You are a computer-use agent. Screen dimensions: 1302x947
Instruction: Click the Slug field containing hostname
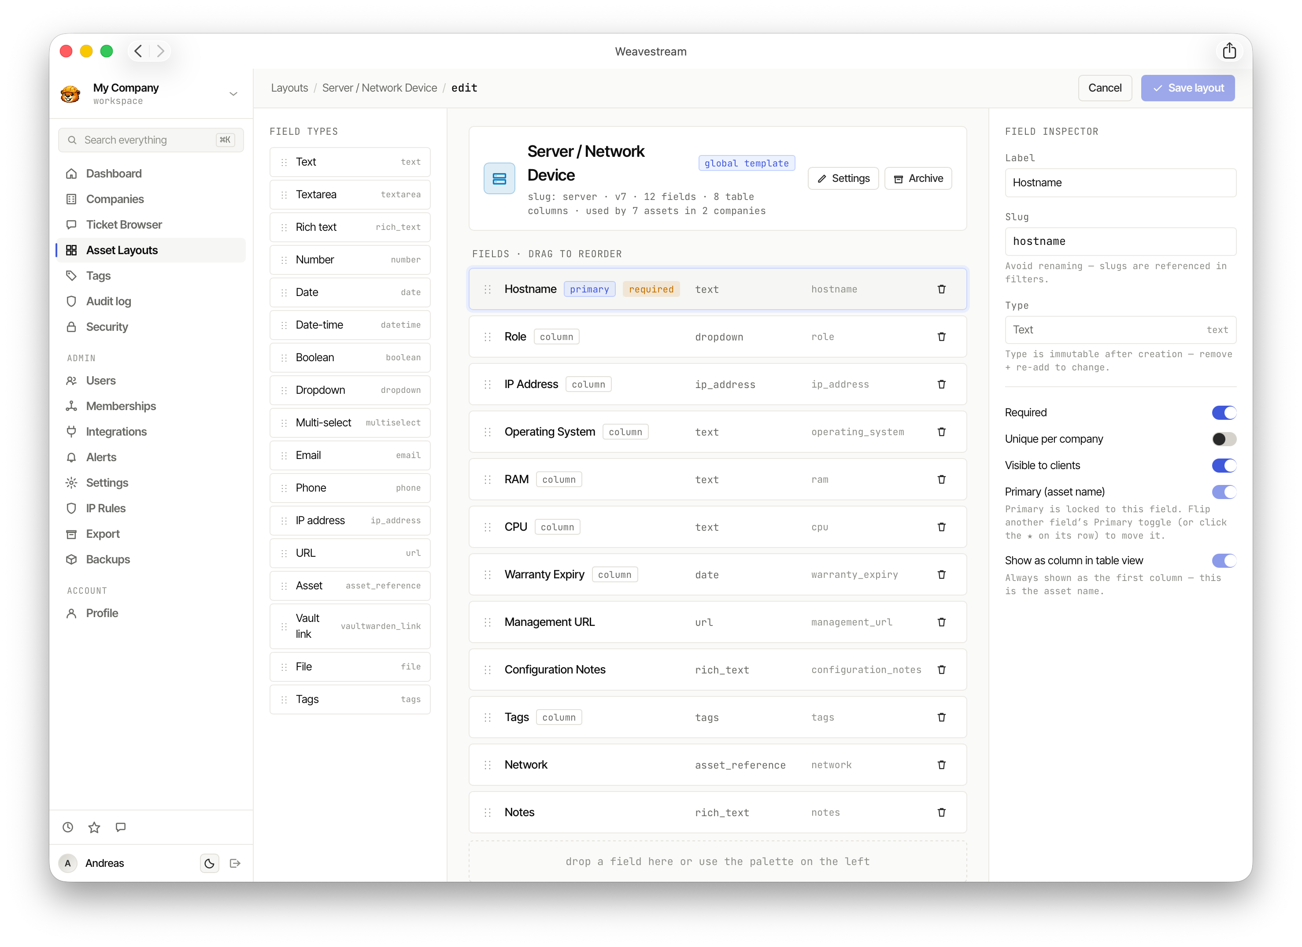(1120, 242)
